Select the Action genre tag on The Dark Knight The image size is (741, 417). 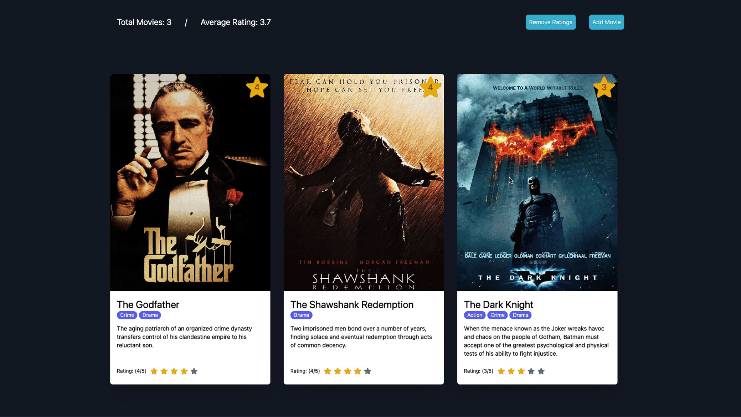click(474, 315)
